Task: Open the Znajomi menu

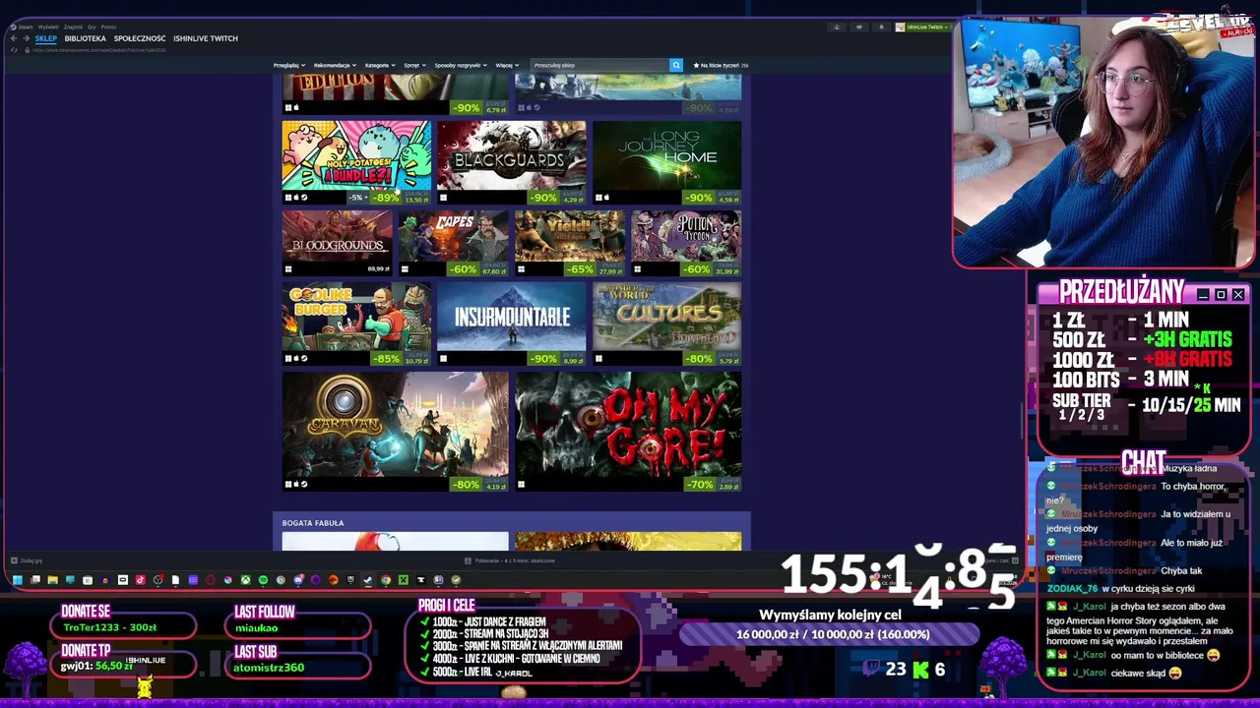Action: 73,27
